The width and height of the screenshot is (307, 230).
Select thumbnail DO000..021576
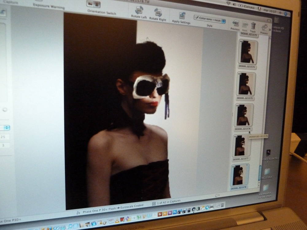click(x=244, y=115)
